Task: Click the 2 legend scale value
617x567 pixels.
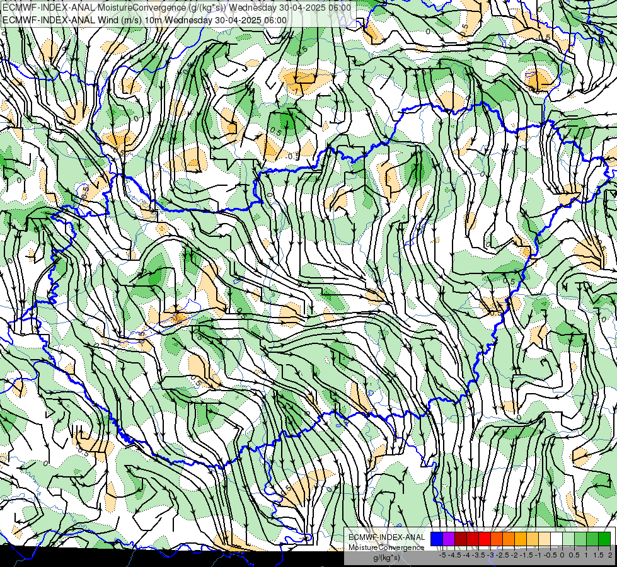Action: [610, 555]
